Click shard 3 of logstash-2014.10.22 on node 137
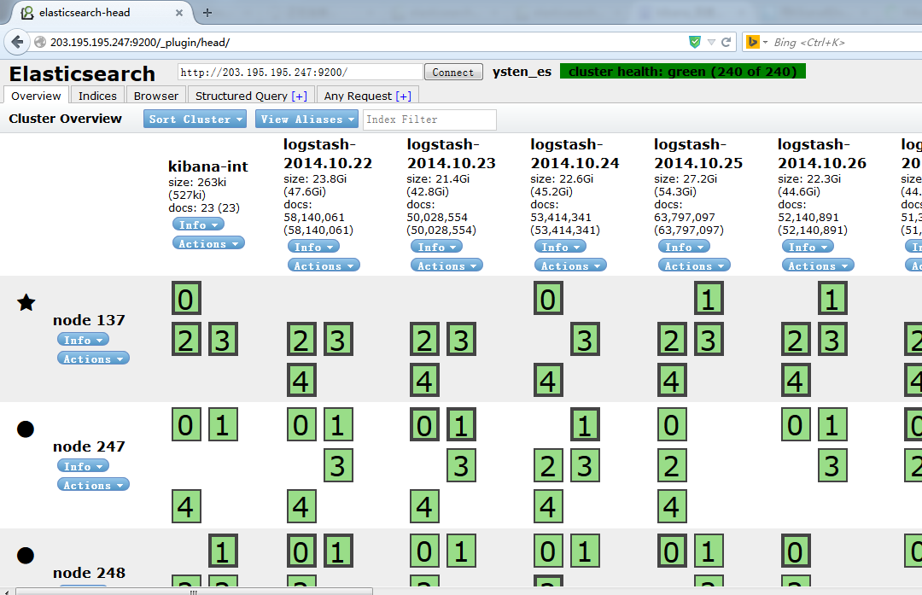Screen dimensions: 922x595 [x=338, y=339]
